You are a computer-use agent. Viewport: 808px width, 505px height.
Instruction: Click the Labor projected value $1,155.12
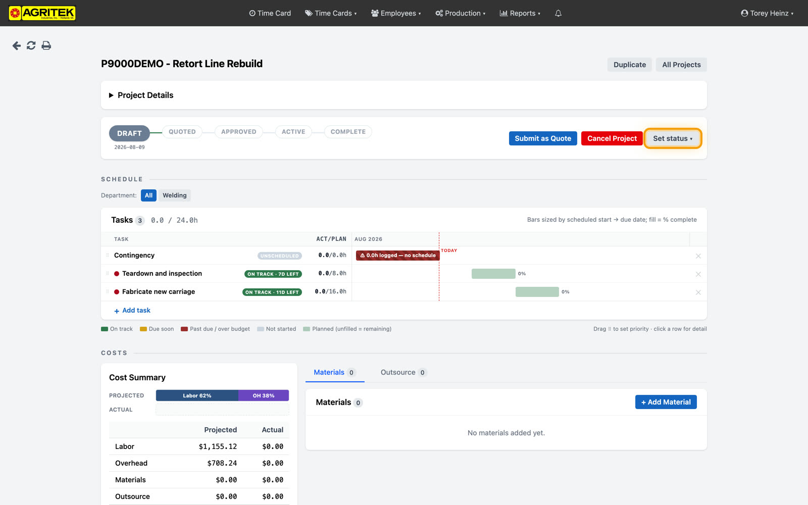pos(218,446)
